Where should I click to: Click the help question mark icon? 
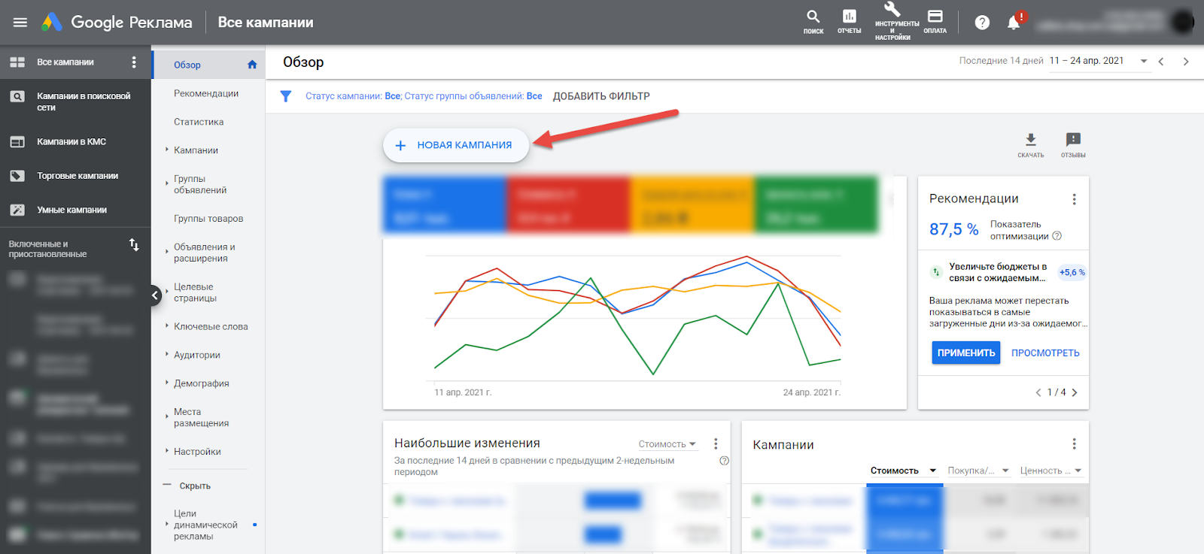[x=982, y=23]
